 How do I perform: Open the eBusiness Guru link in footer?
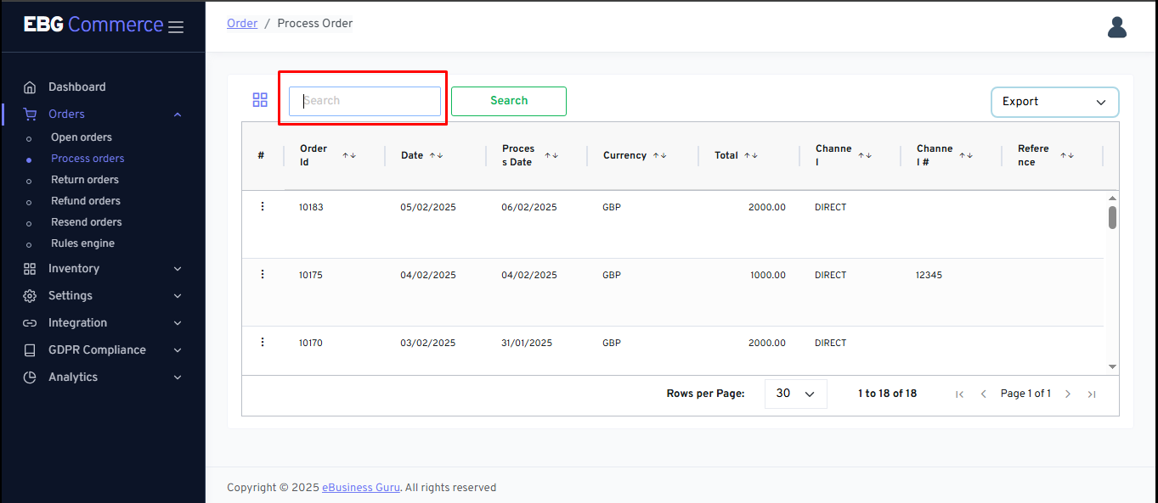point(360,487)
